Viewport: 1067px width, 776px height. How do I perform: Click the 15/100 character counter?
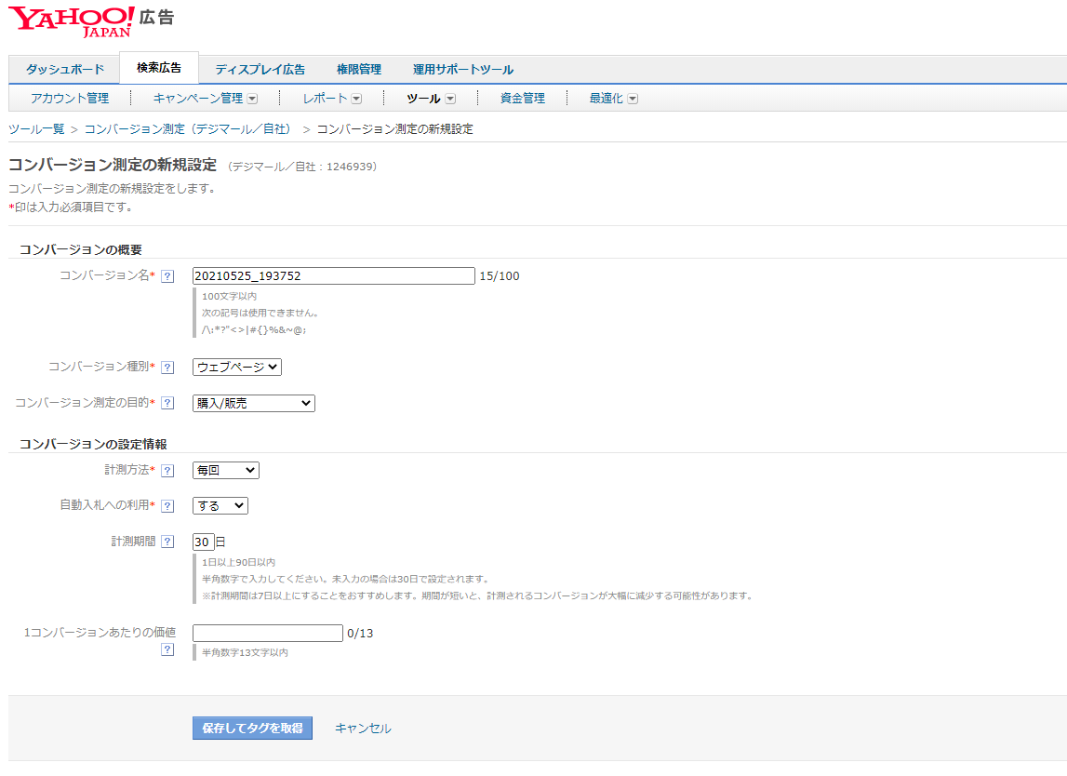coord(500,276)
